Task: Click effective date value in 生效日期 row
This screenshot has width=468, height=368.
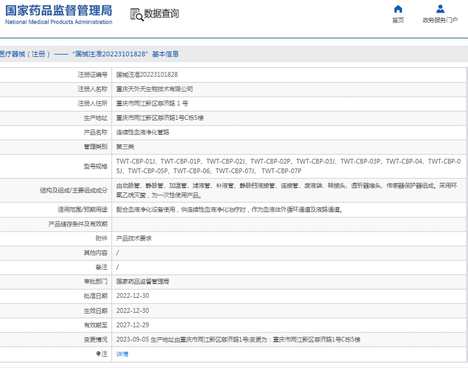Action: (132, 310)
